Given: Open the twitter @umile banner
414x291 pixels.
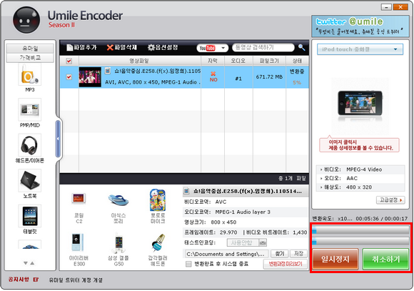Looking at the screenshot, I should [x=360, y=26].
